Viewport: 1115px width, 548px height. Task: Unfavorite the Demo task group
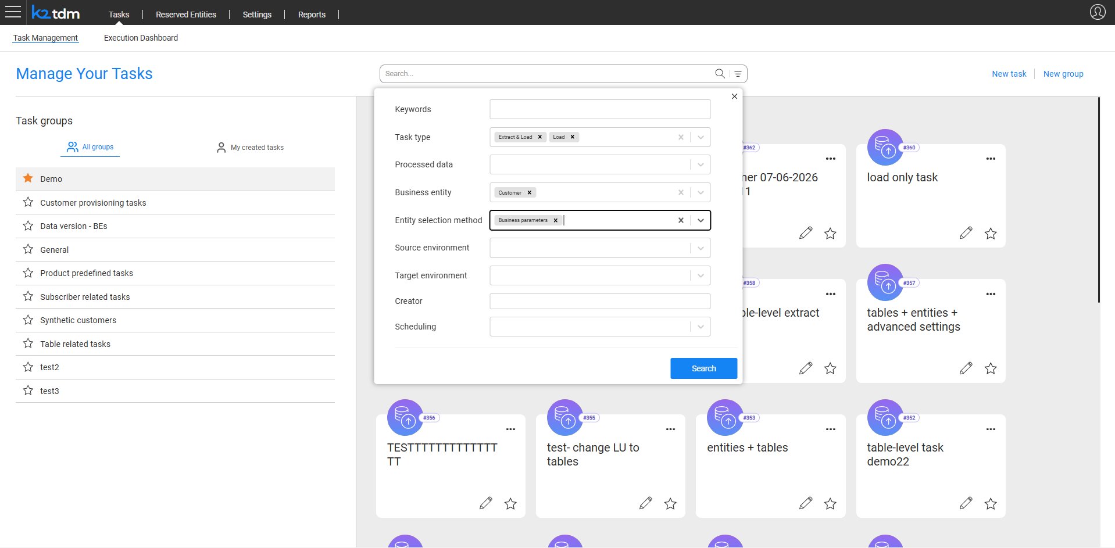point(28,178)
